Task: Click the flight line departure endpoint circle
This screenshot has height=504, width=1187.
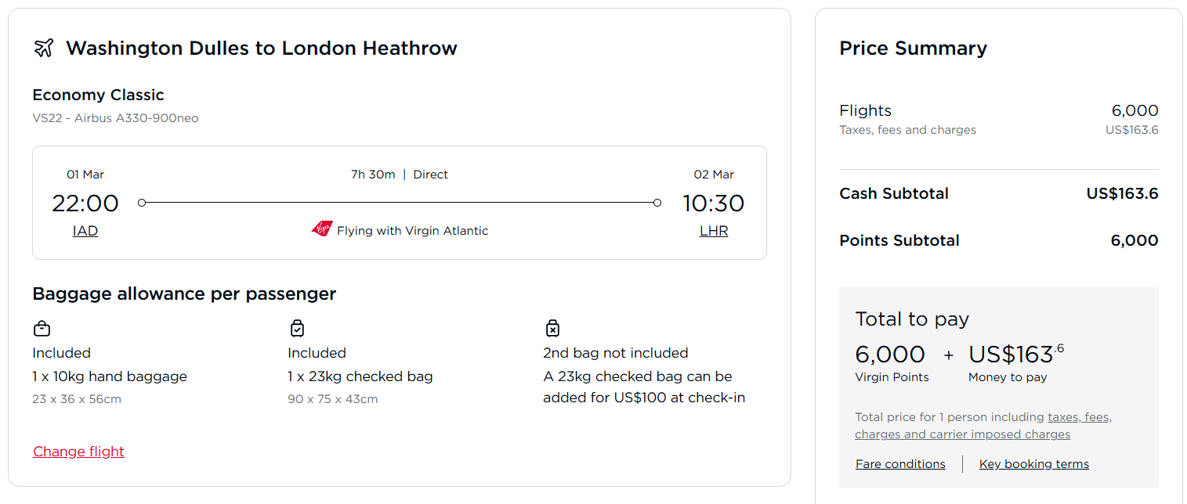Action: (x=142, y=203)
